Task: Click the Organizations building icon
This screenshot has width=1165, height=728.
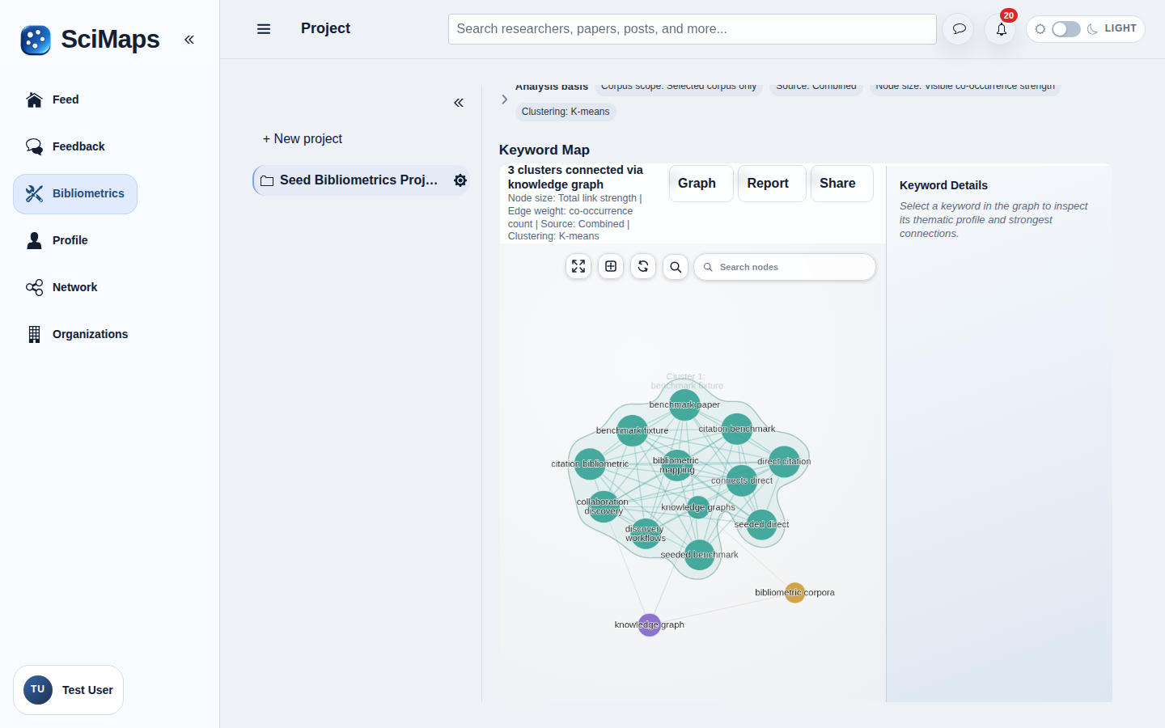Action: (34, 334)
